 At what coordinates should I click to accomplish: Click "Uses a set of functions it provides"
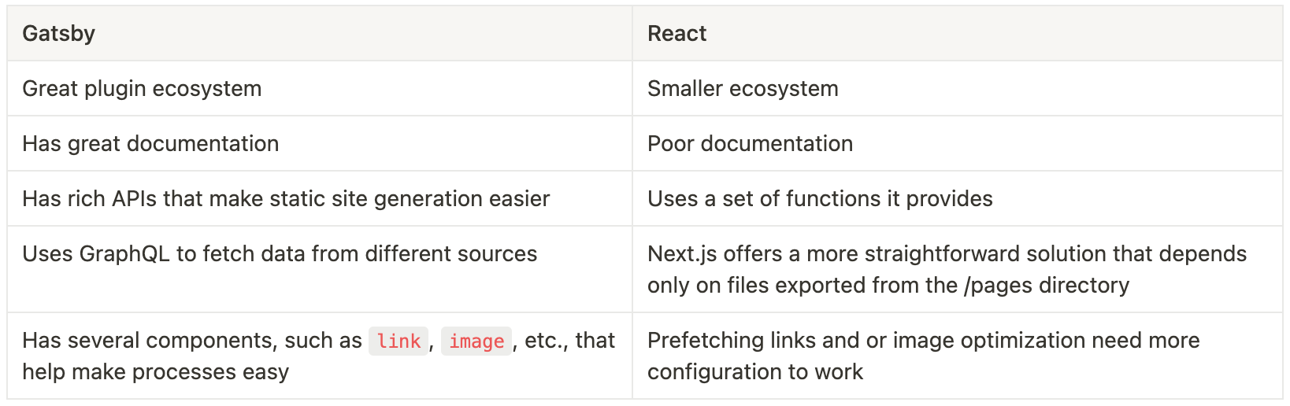tap(820, 199)
